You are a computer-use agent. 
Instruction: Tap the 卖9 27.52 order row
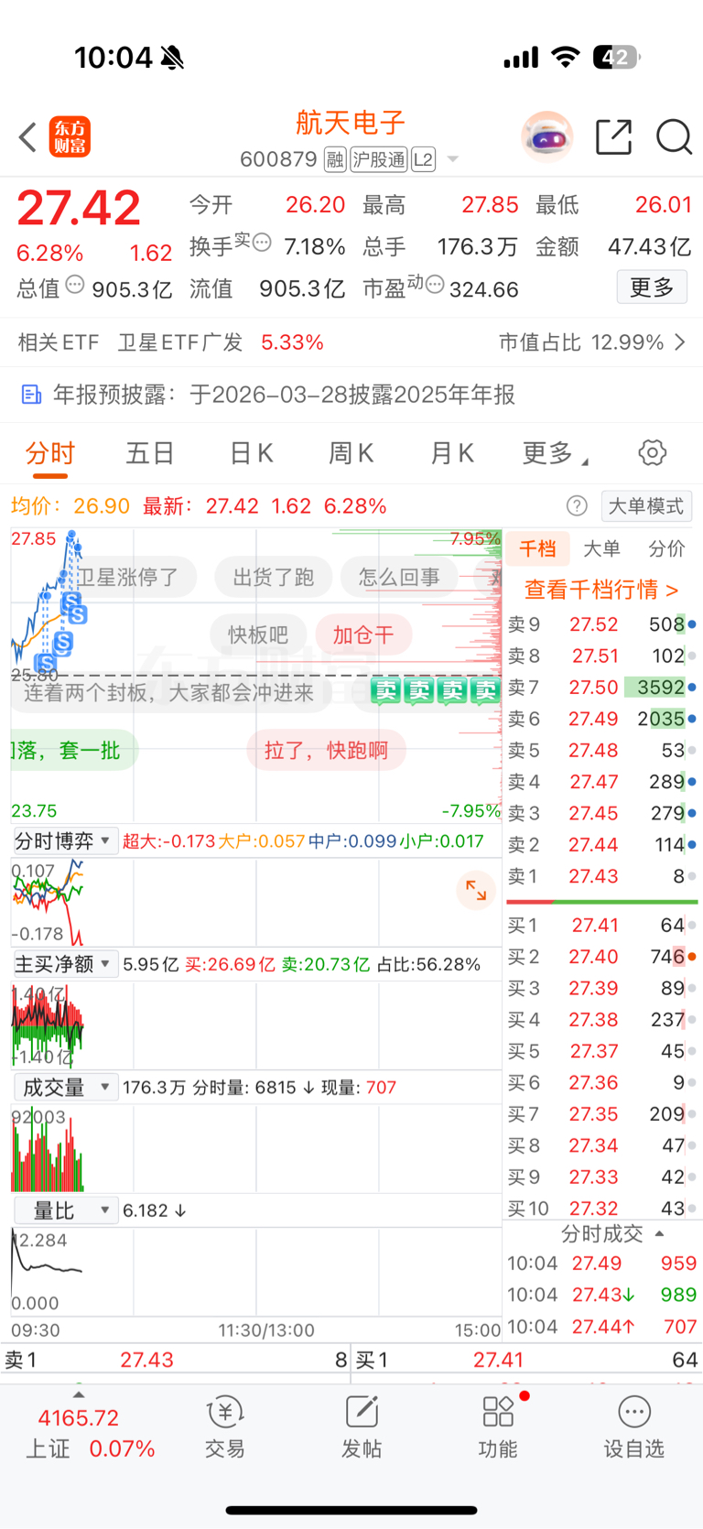point(602,624)
